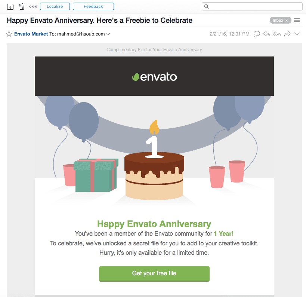Click the Feedback button
Image resolution: width=306 pixels, height=297 pixels.
93,6
